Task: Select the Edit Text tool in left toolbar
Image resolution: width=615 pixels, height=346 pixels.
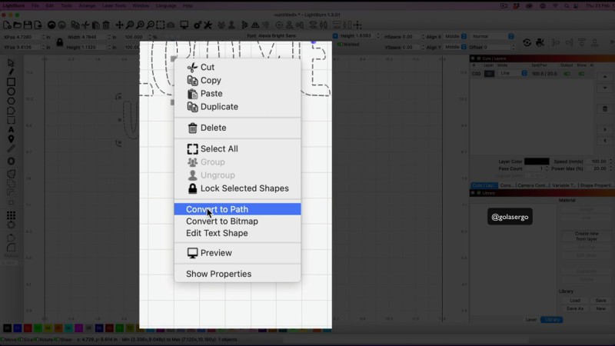Action: coord(11,129)
